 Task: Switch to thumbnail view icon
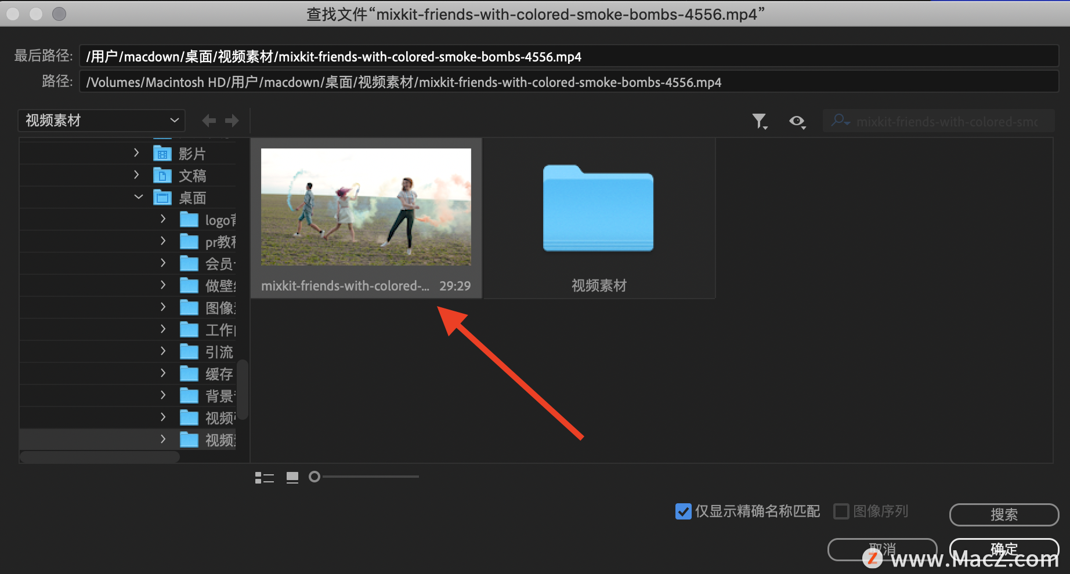(292, 477)
